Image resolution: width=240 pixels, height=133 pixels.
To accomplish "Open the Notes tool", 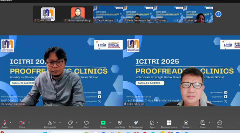I will click(202, 124).
